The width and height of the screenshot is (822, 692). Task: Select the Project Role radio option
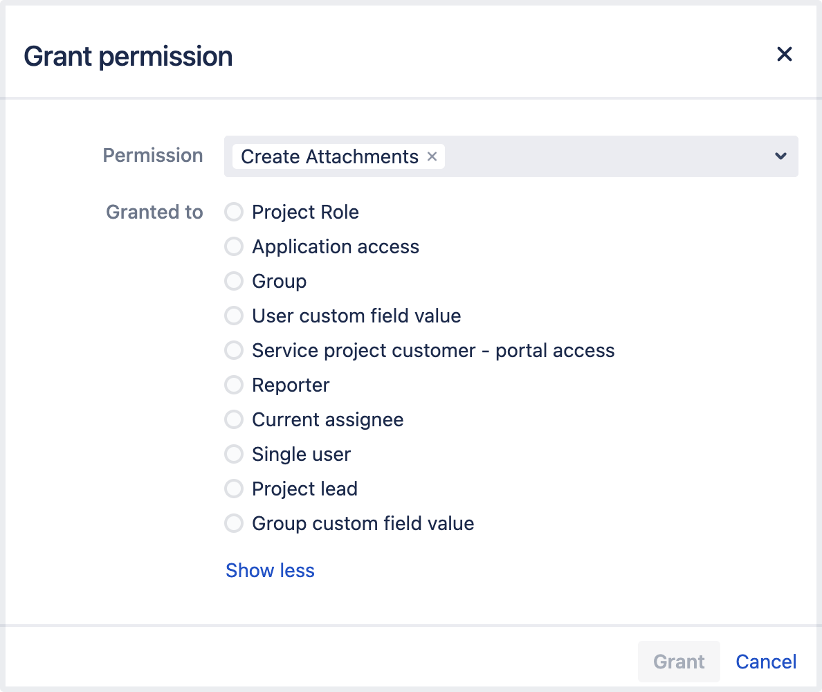[x=234, y=212]
